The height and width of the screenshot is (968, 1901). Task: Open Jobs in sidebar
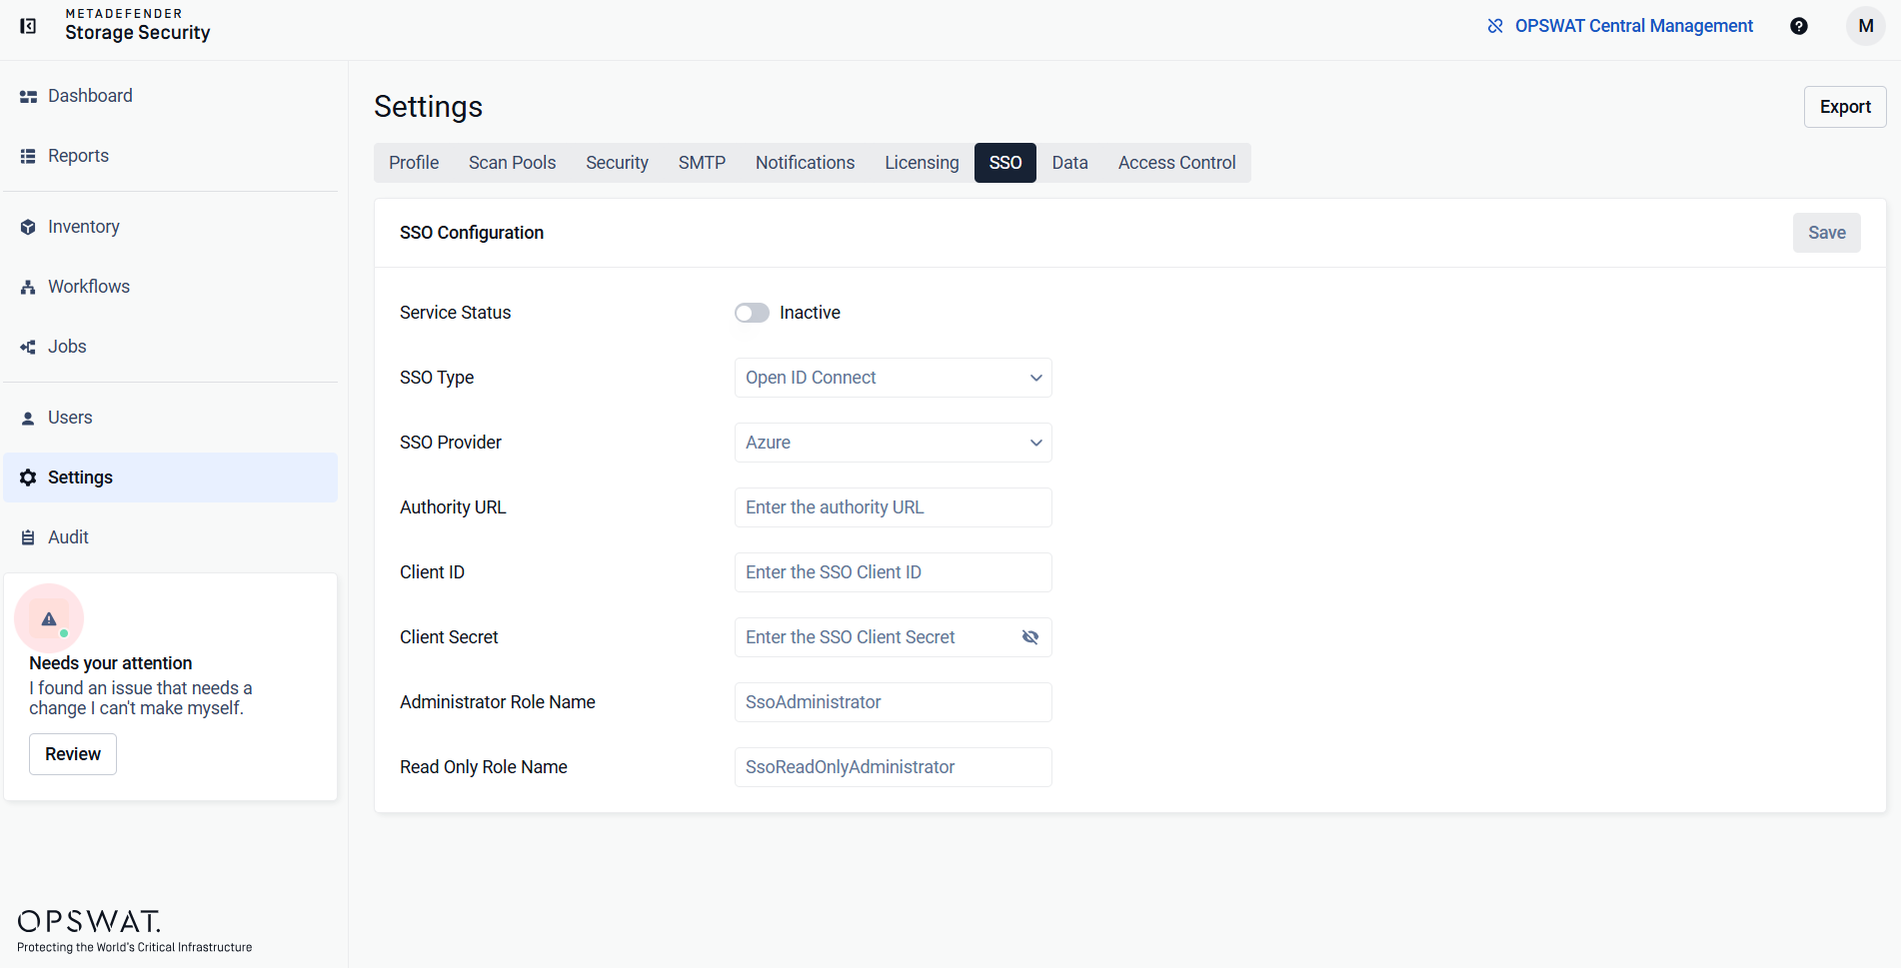pyautogui.click(x=171, y=347)
